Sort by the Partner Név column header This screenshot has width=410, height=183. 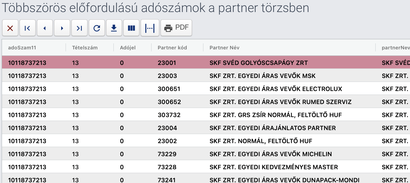pyautogui.click(x=224, y=48)
